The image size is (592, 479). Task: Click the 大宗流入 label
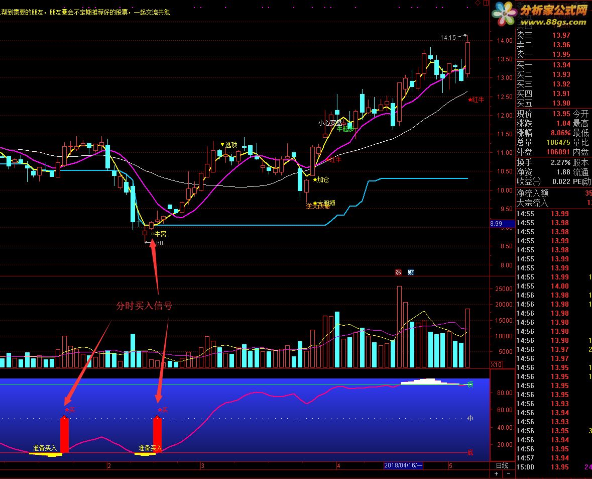pyautogui.click(x=532, y=203)
